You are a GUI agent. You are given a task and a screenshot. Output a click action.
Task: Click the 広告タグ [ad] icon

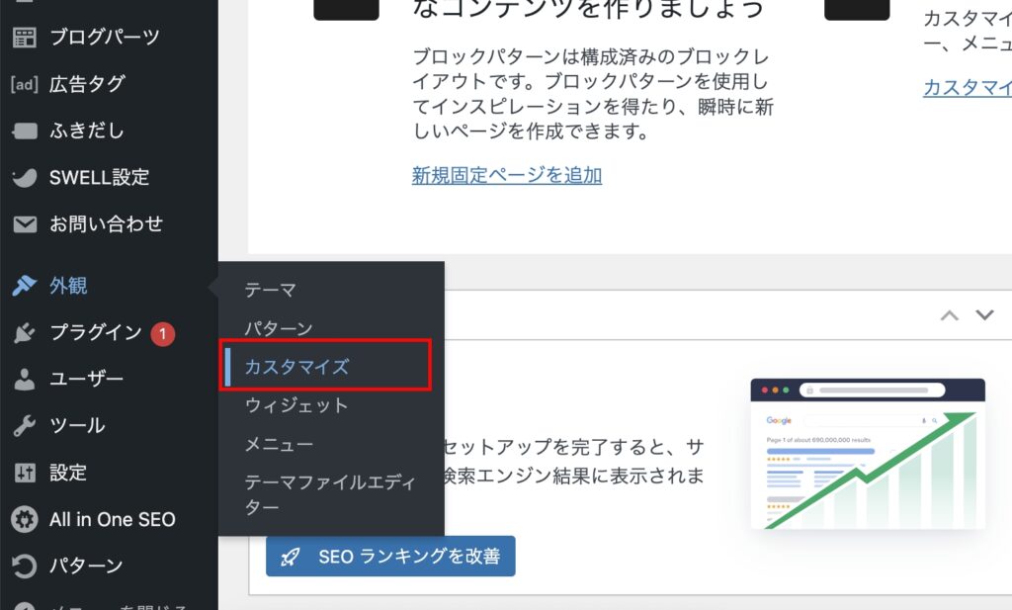point(24,84)
